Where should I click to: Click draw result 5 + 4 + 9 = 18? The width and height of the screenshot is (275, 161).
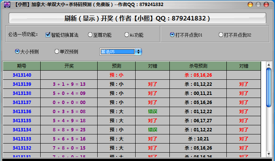click(x=69, y=121)
